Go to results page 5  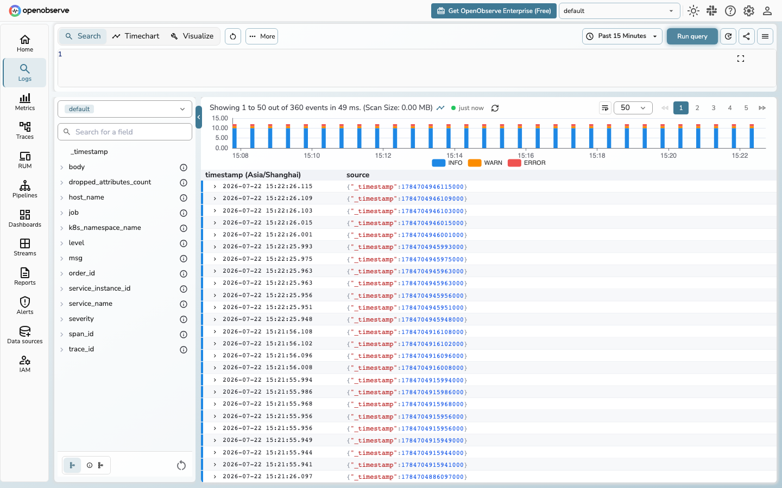point(746,108)
